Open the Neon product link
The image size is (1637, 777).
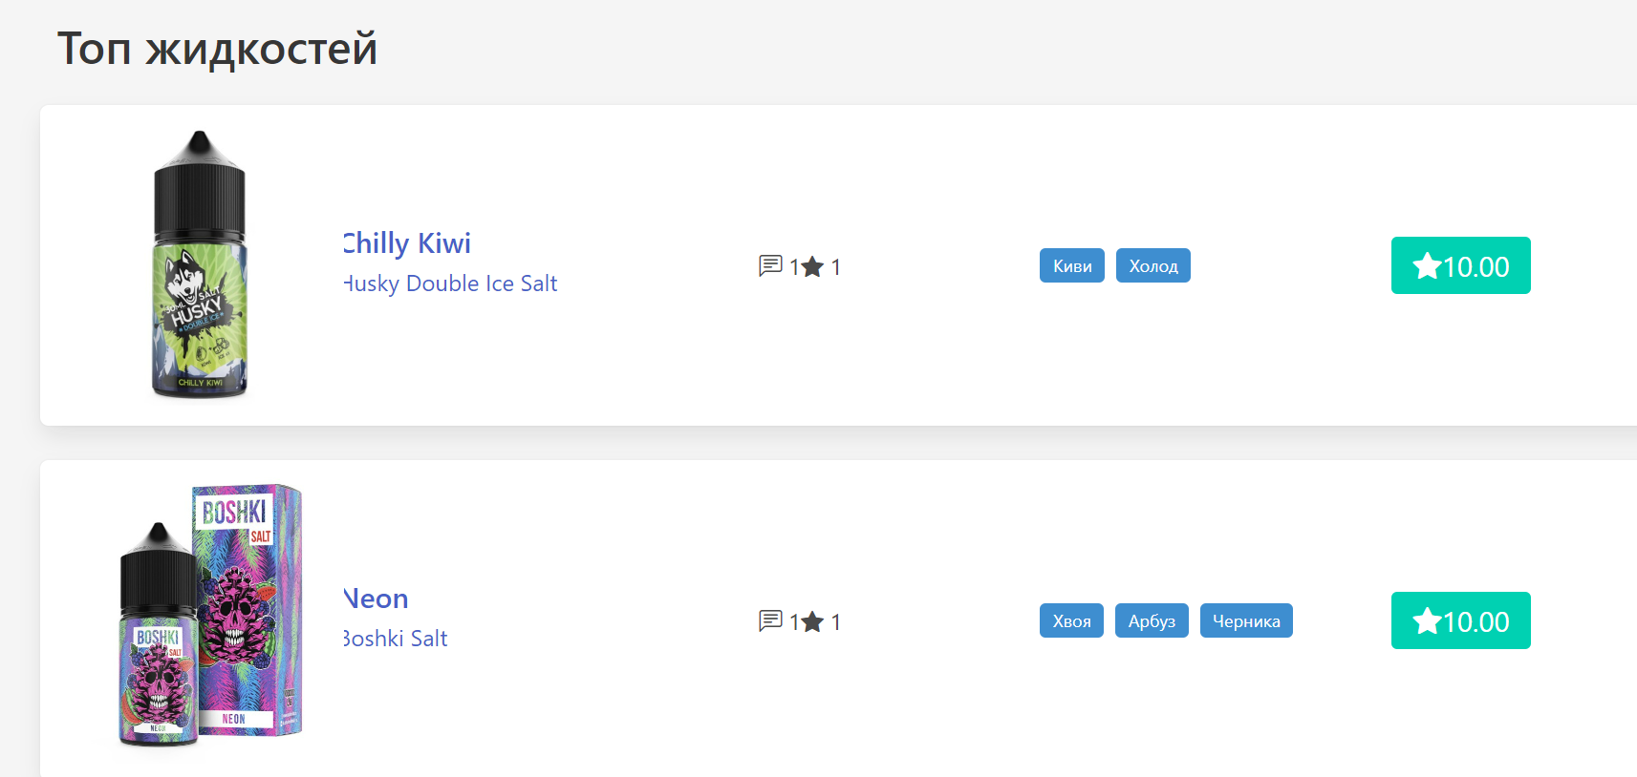[x=377, y=598]
